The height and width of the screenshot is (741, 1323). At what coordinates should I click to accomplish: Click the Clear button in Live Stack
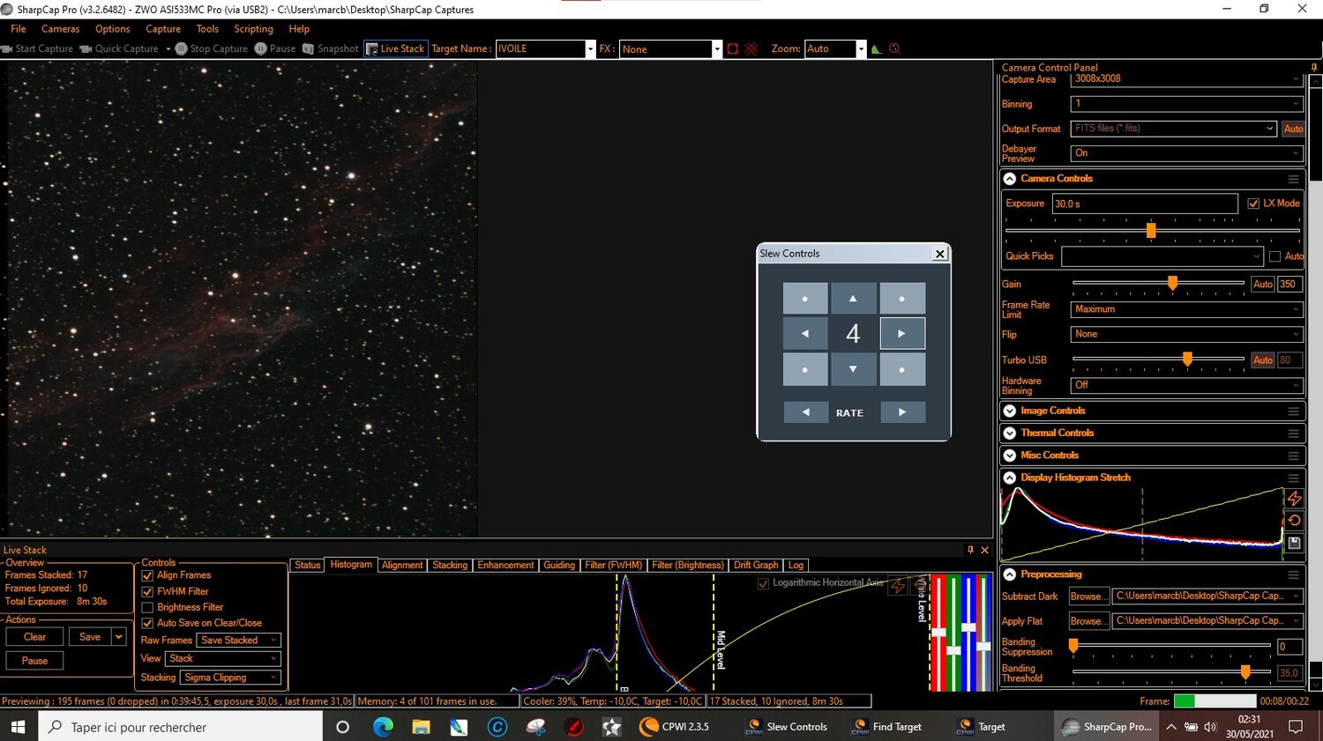tap(35, 637)
